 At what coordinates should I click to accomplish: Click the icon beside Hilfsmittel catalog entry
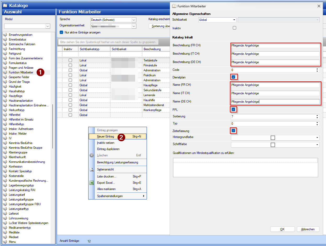point(5,115)
